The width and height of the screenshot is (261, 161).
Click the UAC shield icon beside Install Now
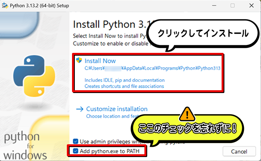click(x=79, y=60)
